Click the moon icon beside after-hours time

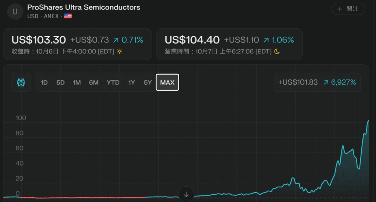(277, 52)
